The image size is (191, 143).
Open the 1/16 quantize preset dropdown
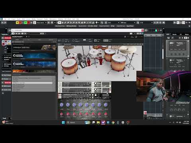pyautogui.click(x=146, y=23)
